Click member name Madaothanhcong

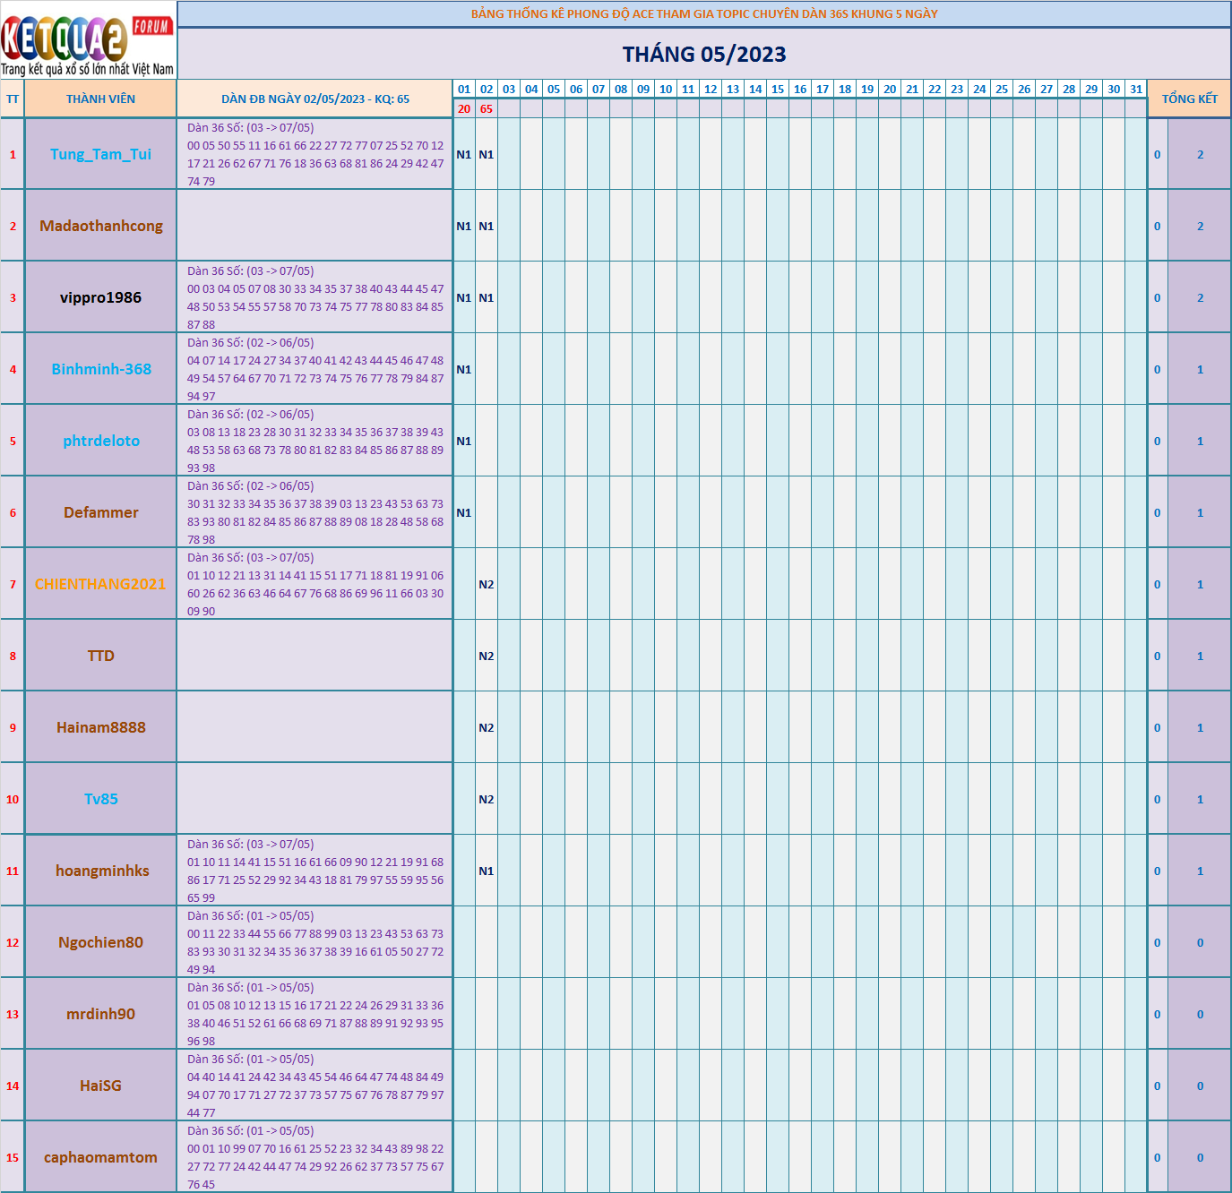[x=101, y=226]
